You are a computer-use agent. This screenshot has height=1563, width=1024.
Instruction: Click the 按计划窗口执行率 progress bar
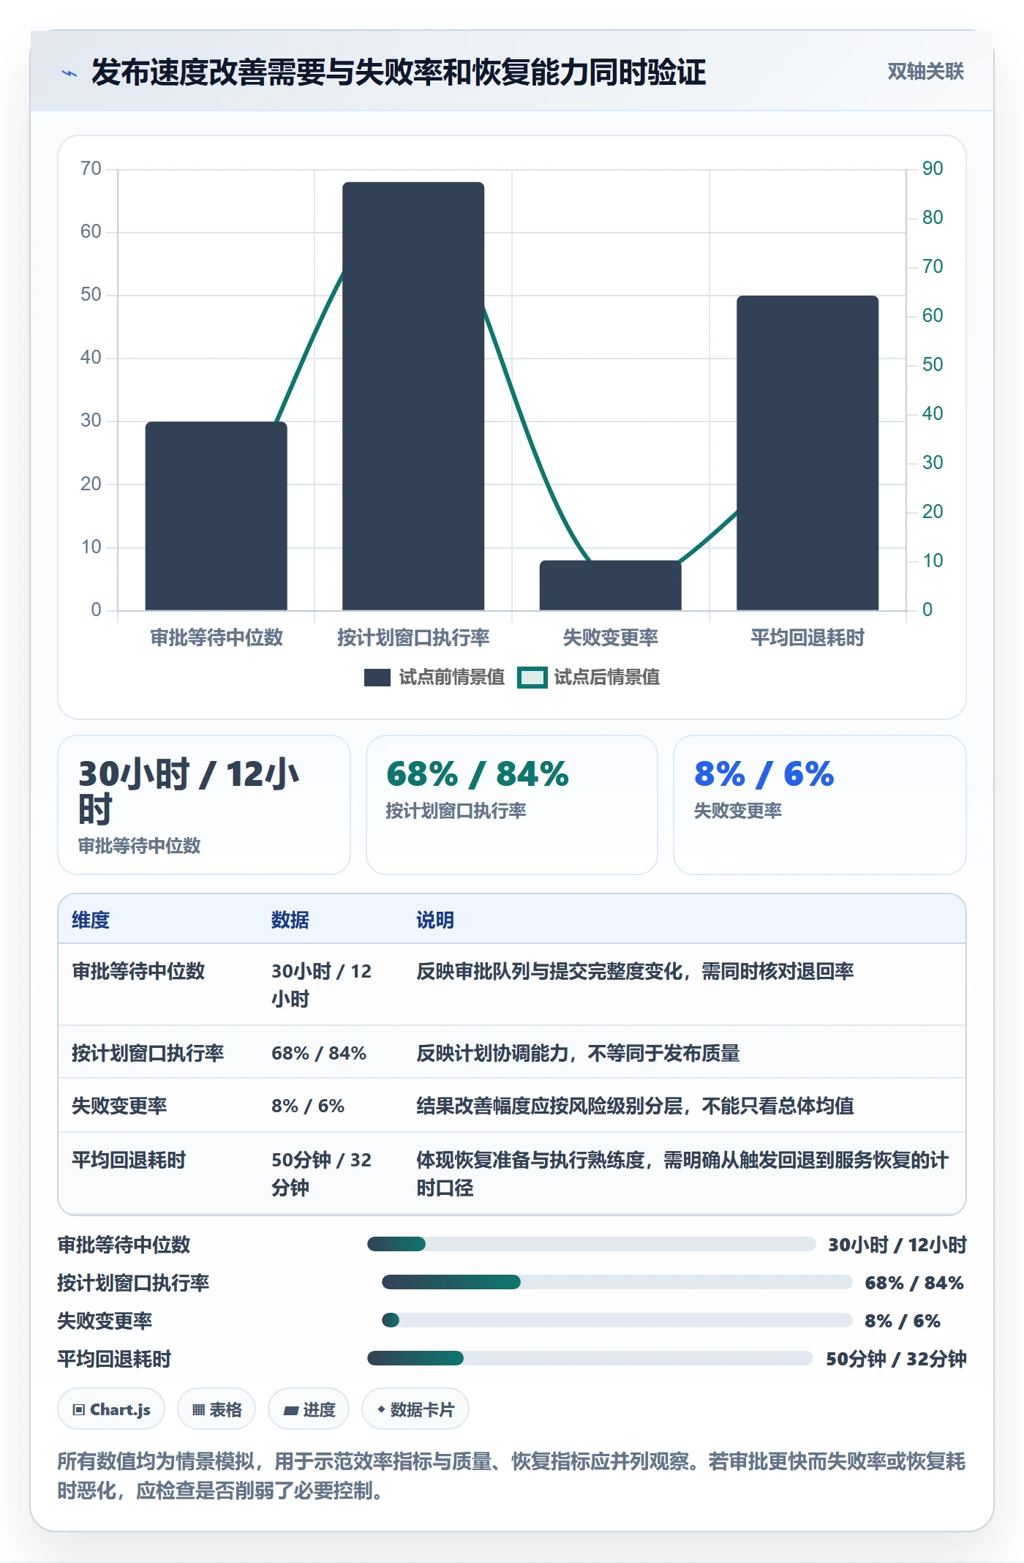[617, 1282]
